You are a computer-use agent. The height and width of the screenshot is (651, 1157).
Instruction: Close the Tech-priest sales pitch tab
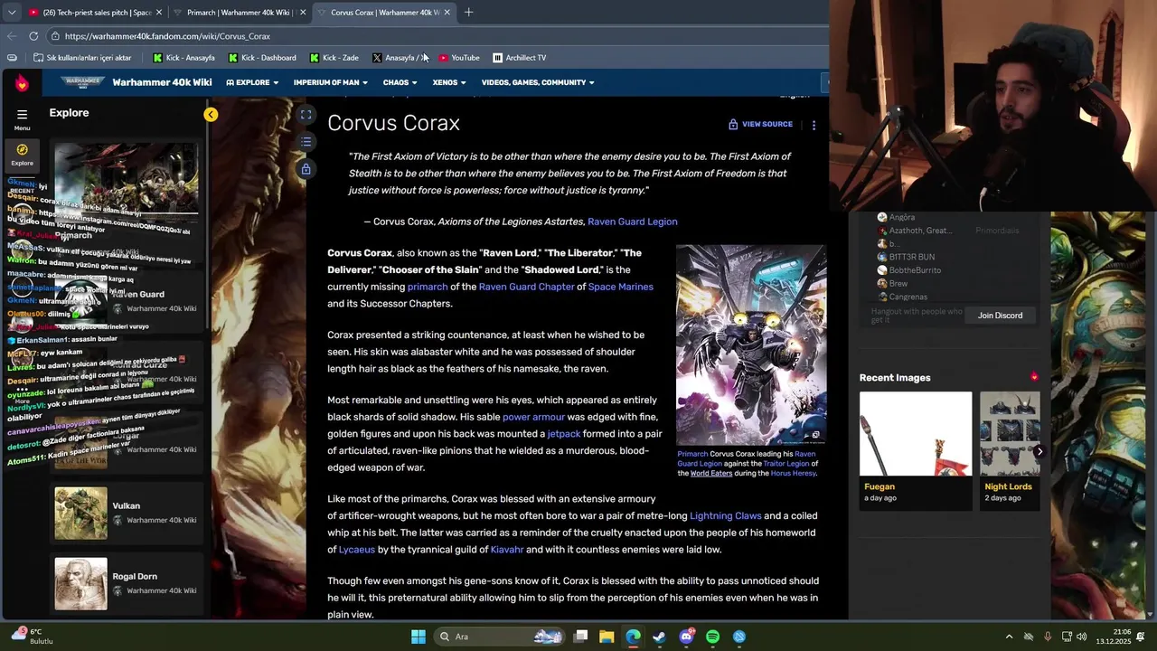(159, 13)
